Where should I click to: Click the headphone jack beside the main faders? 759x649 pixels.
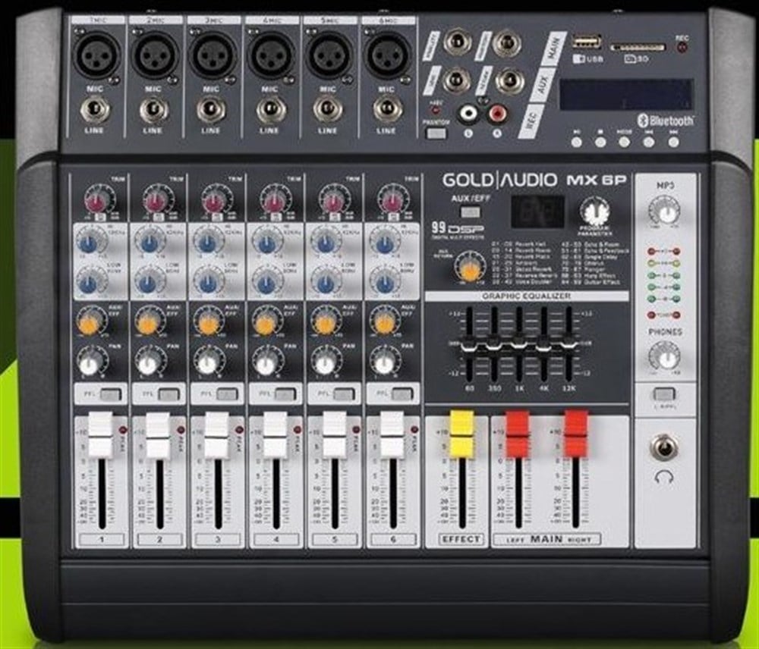pos(665,448)
